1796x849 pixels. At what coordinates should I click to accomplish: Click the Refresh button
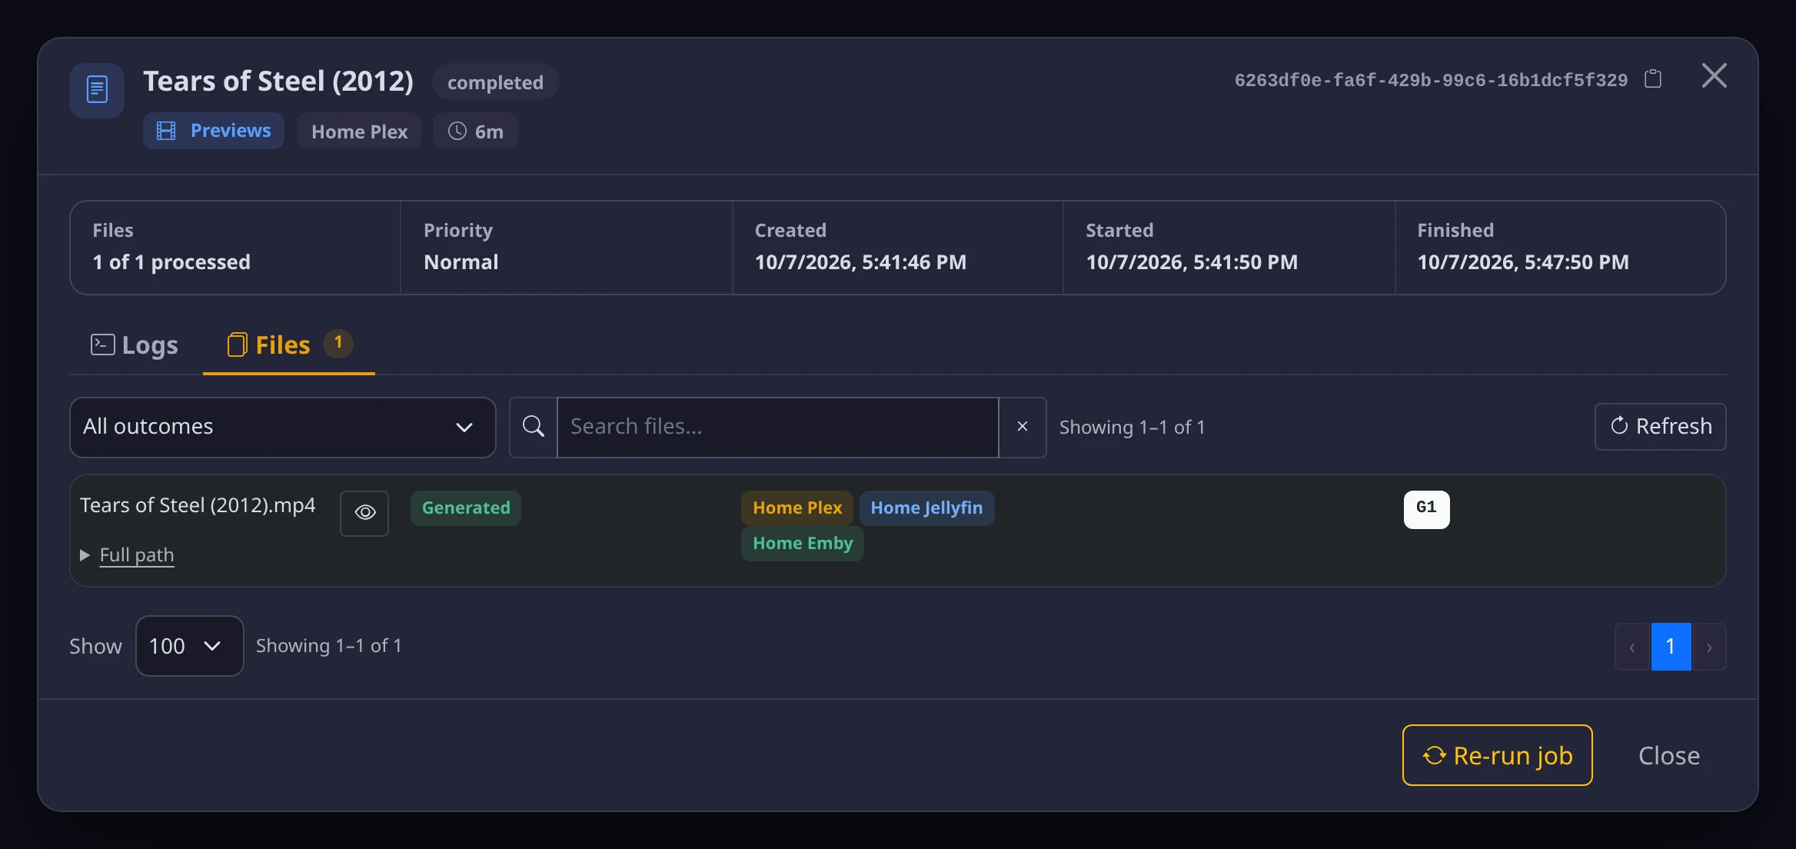(x=1661, y=427)
